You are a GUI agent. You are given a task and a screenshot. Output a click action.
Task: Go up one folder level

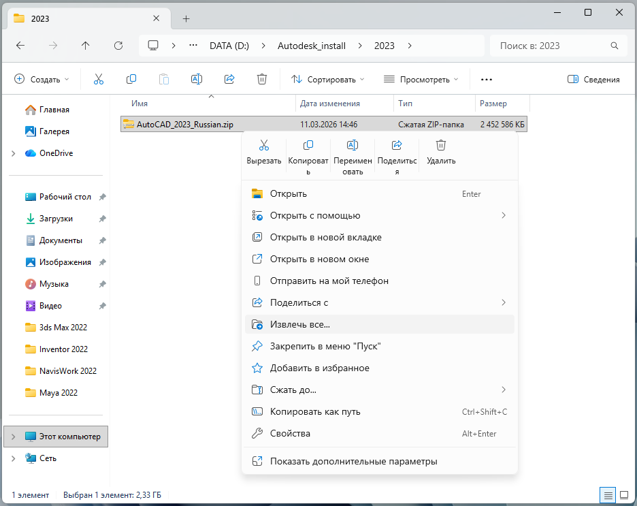85,46
